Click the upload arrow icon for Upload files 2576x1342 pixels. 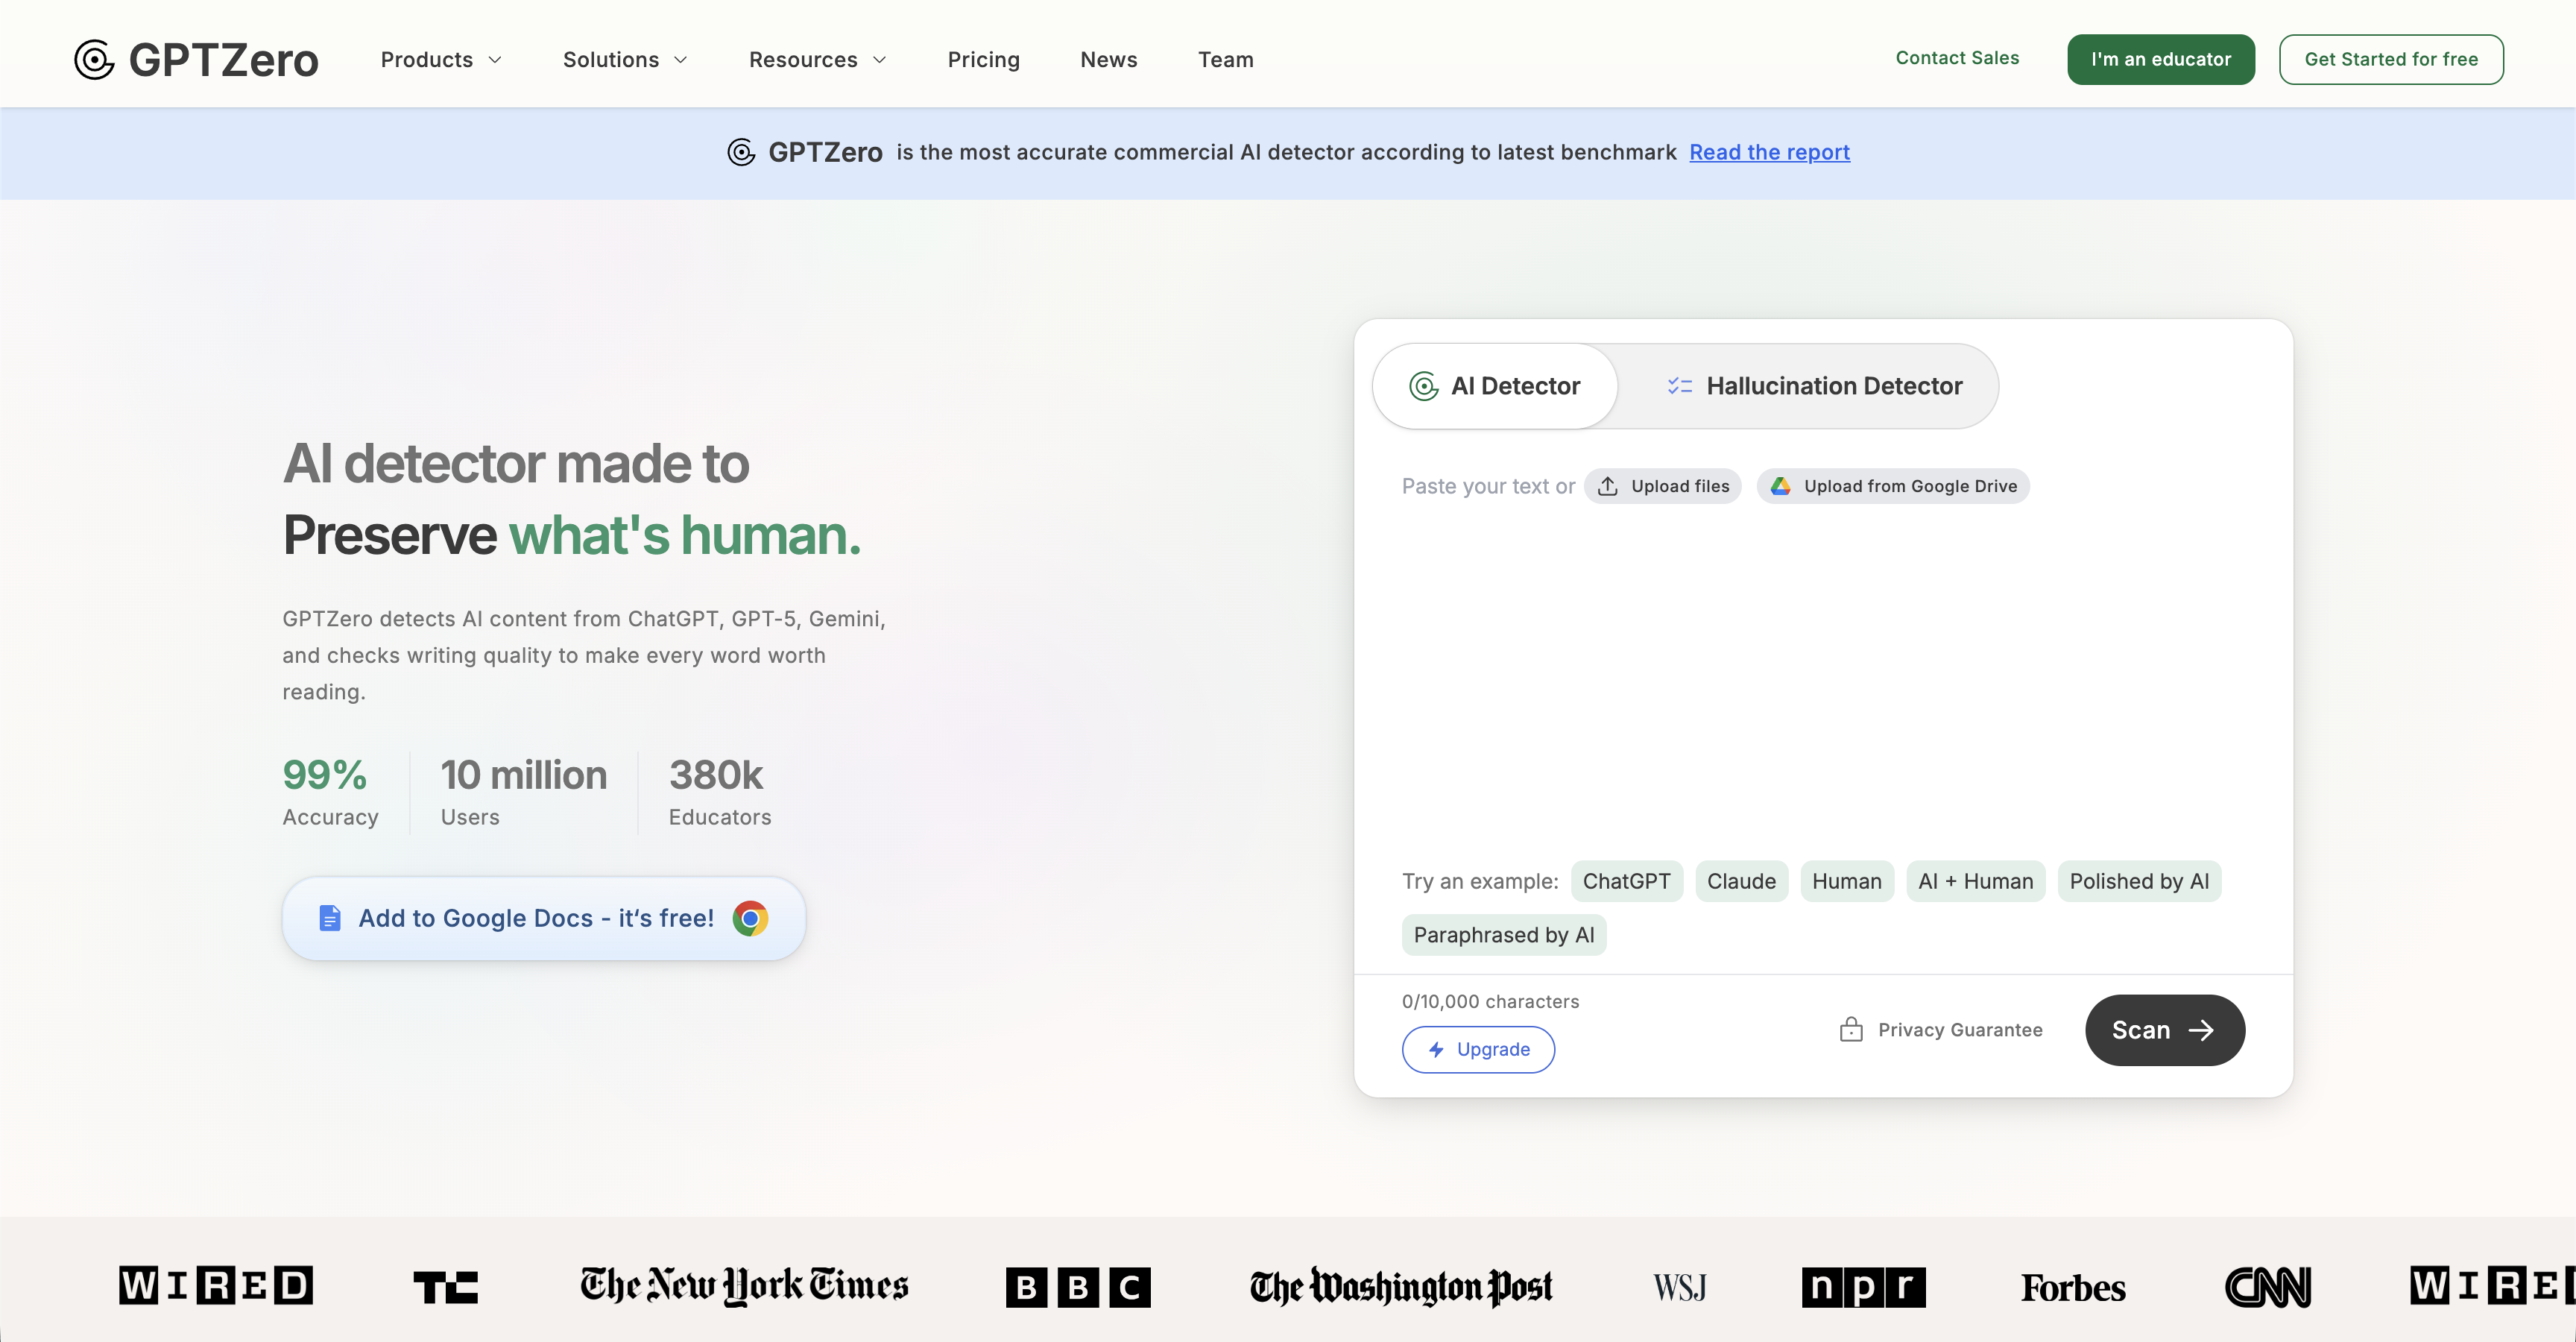pyautogui.click(x=1607, y=486)
